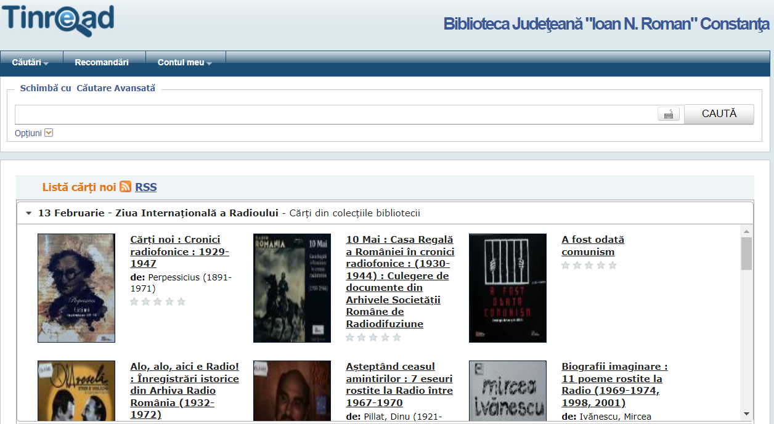Rate 'Cărți noi' with third star
This screenshot has width=774, height=424.
[157, 302]
